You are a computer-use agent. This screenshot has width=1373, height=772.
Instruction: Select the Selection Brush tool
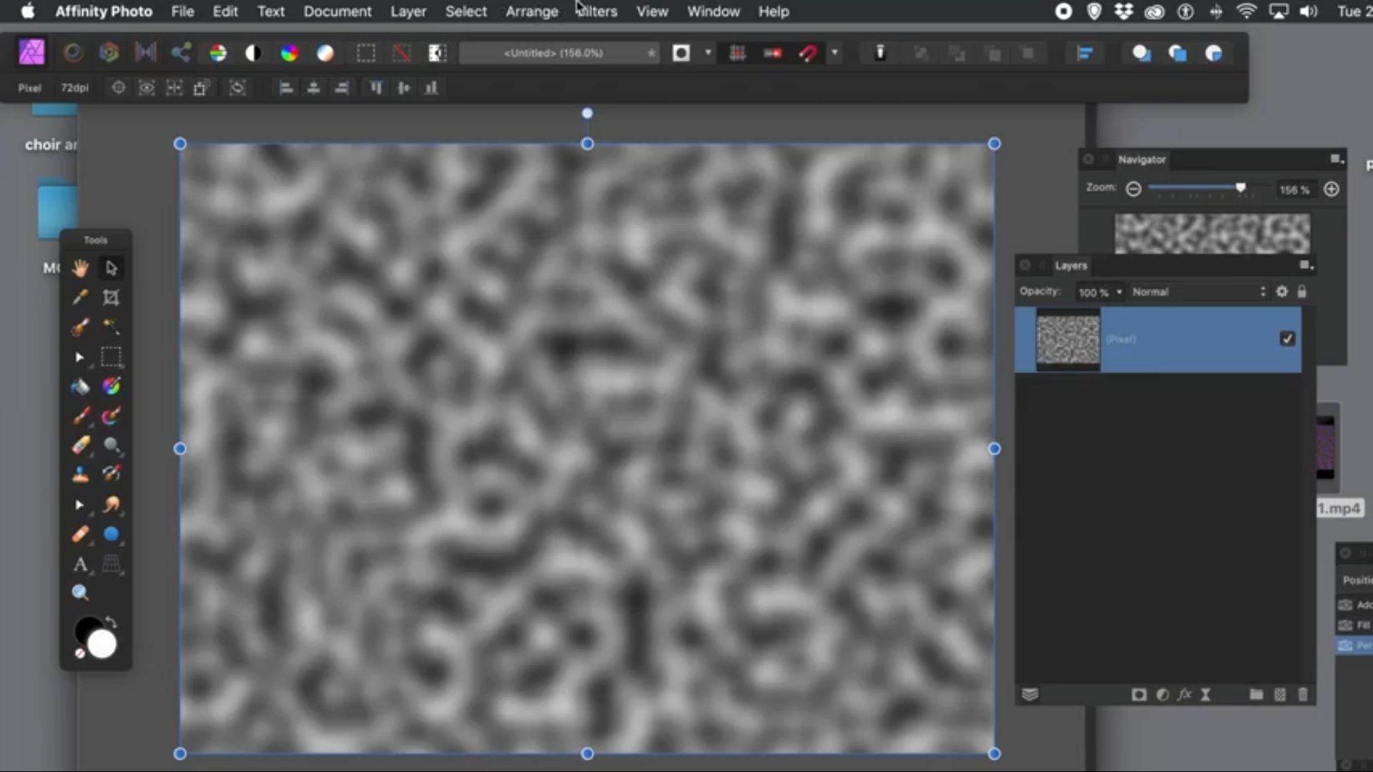tap(80, 327)
